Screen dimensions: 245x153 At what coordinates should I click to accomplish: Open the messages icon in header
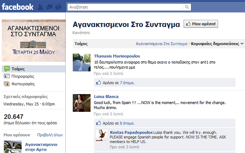(50, 7)
